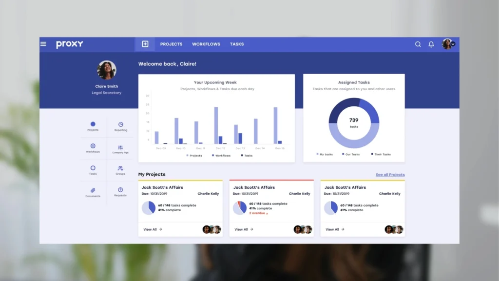Click View All on the first project card
This screenshot has height=281, width=499.
151,229
